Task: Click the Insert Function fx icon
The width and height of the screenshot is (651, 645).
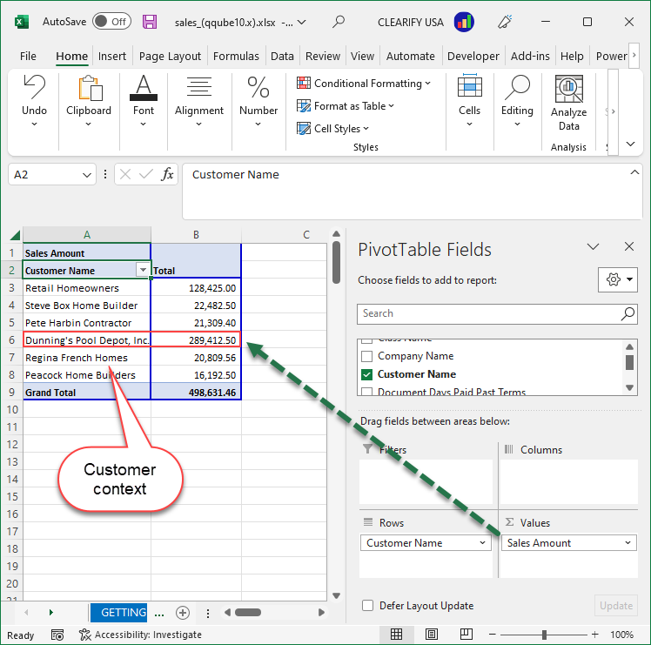Action: point(167,174)
